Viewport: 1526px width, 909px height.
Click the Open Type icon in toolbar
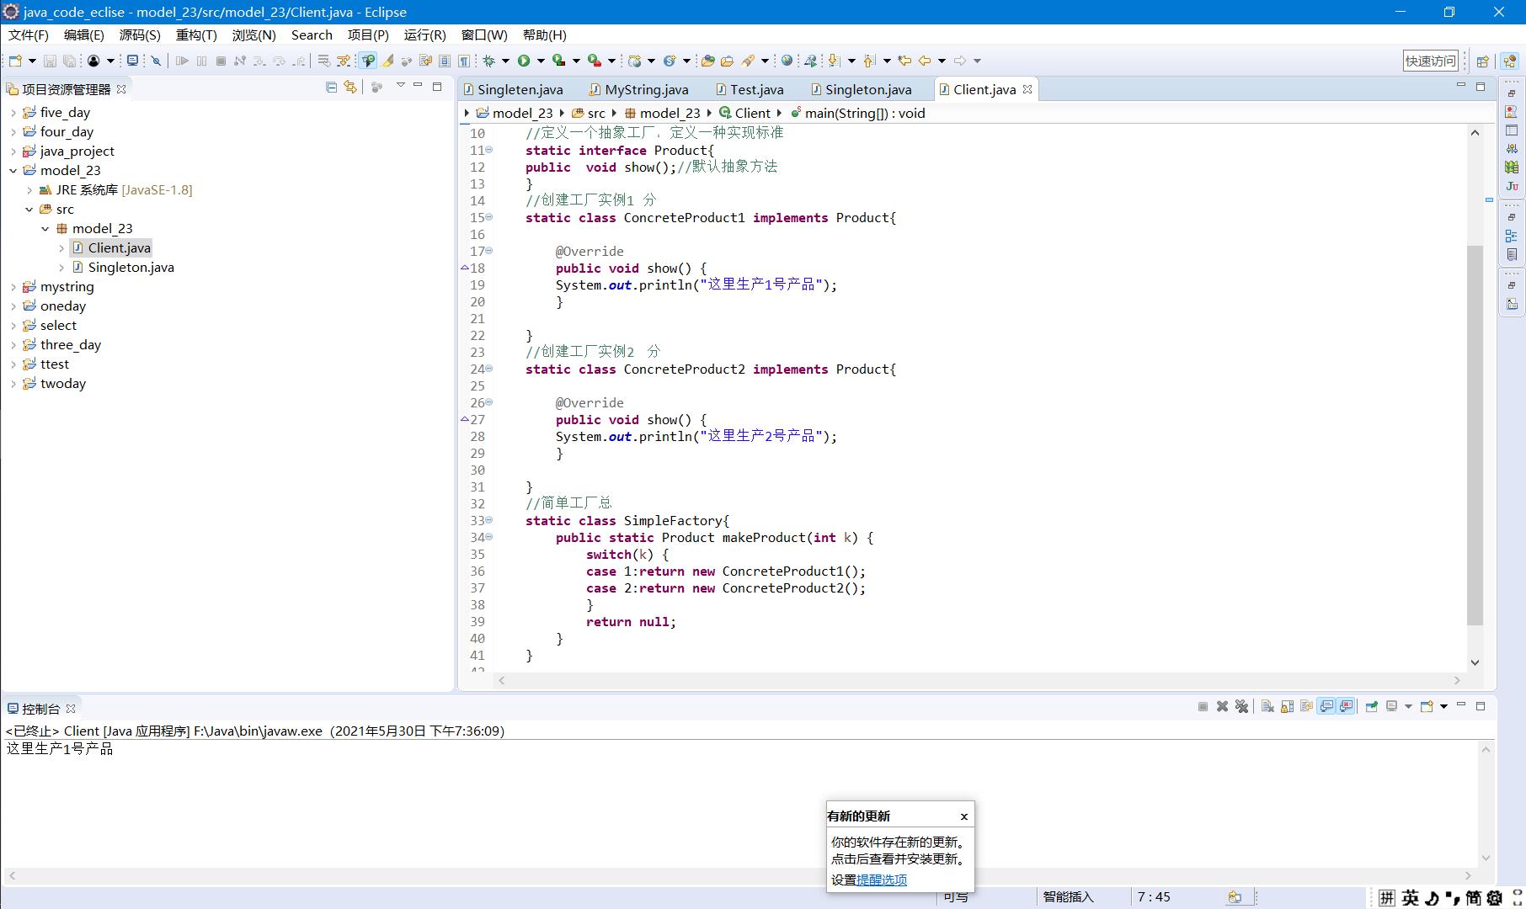click(707, 61)
